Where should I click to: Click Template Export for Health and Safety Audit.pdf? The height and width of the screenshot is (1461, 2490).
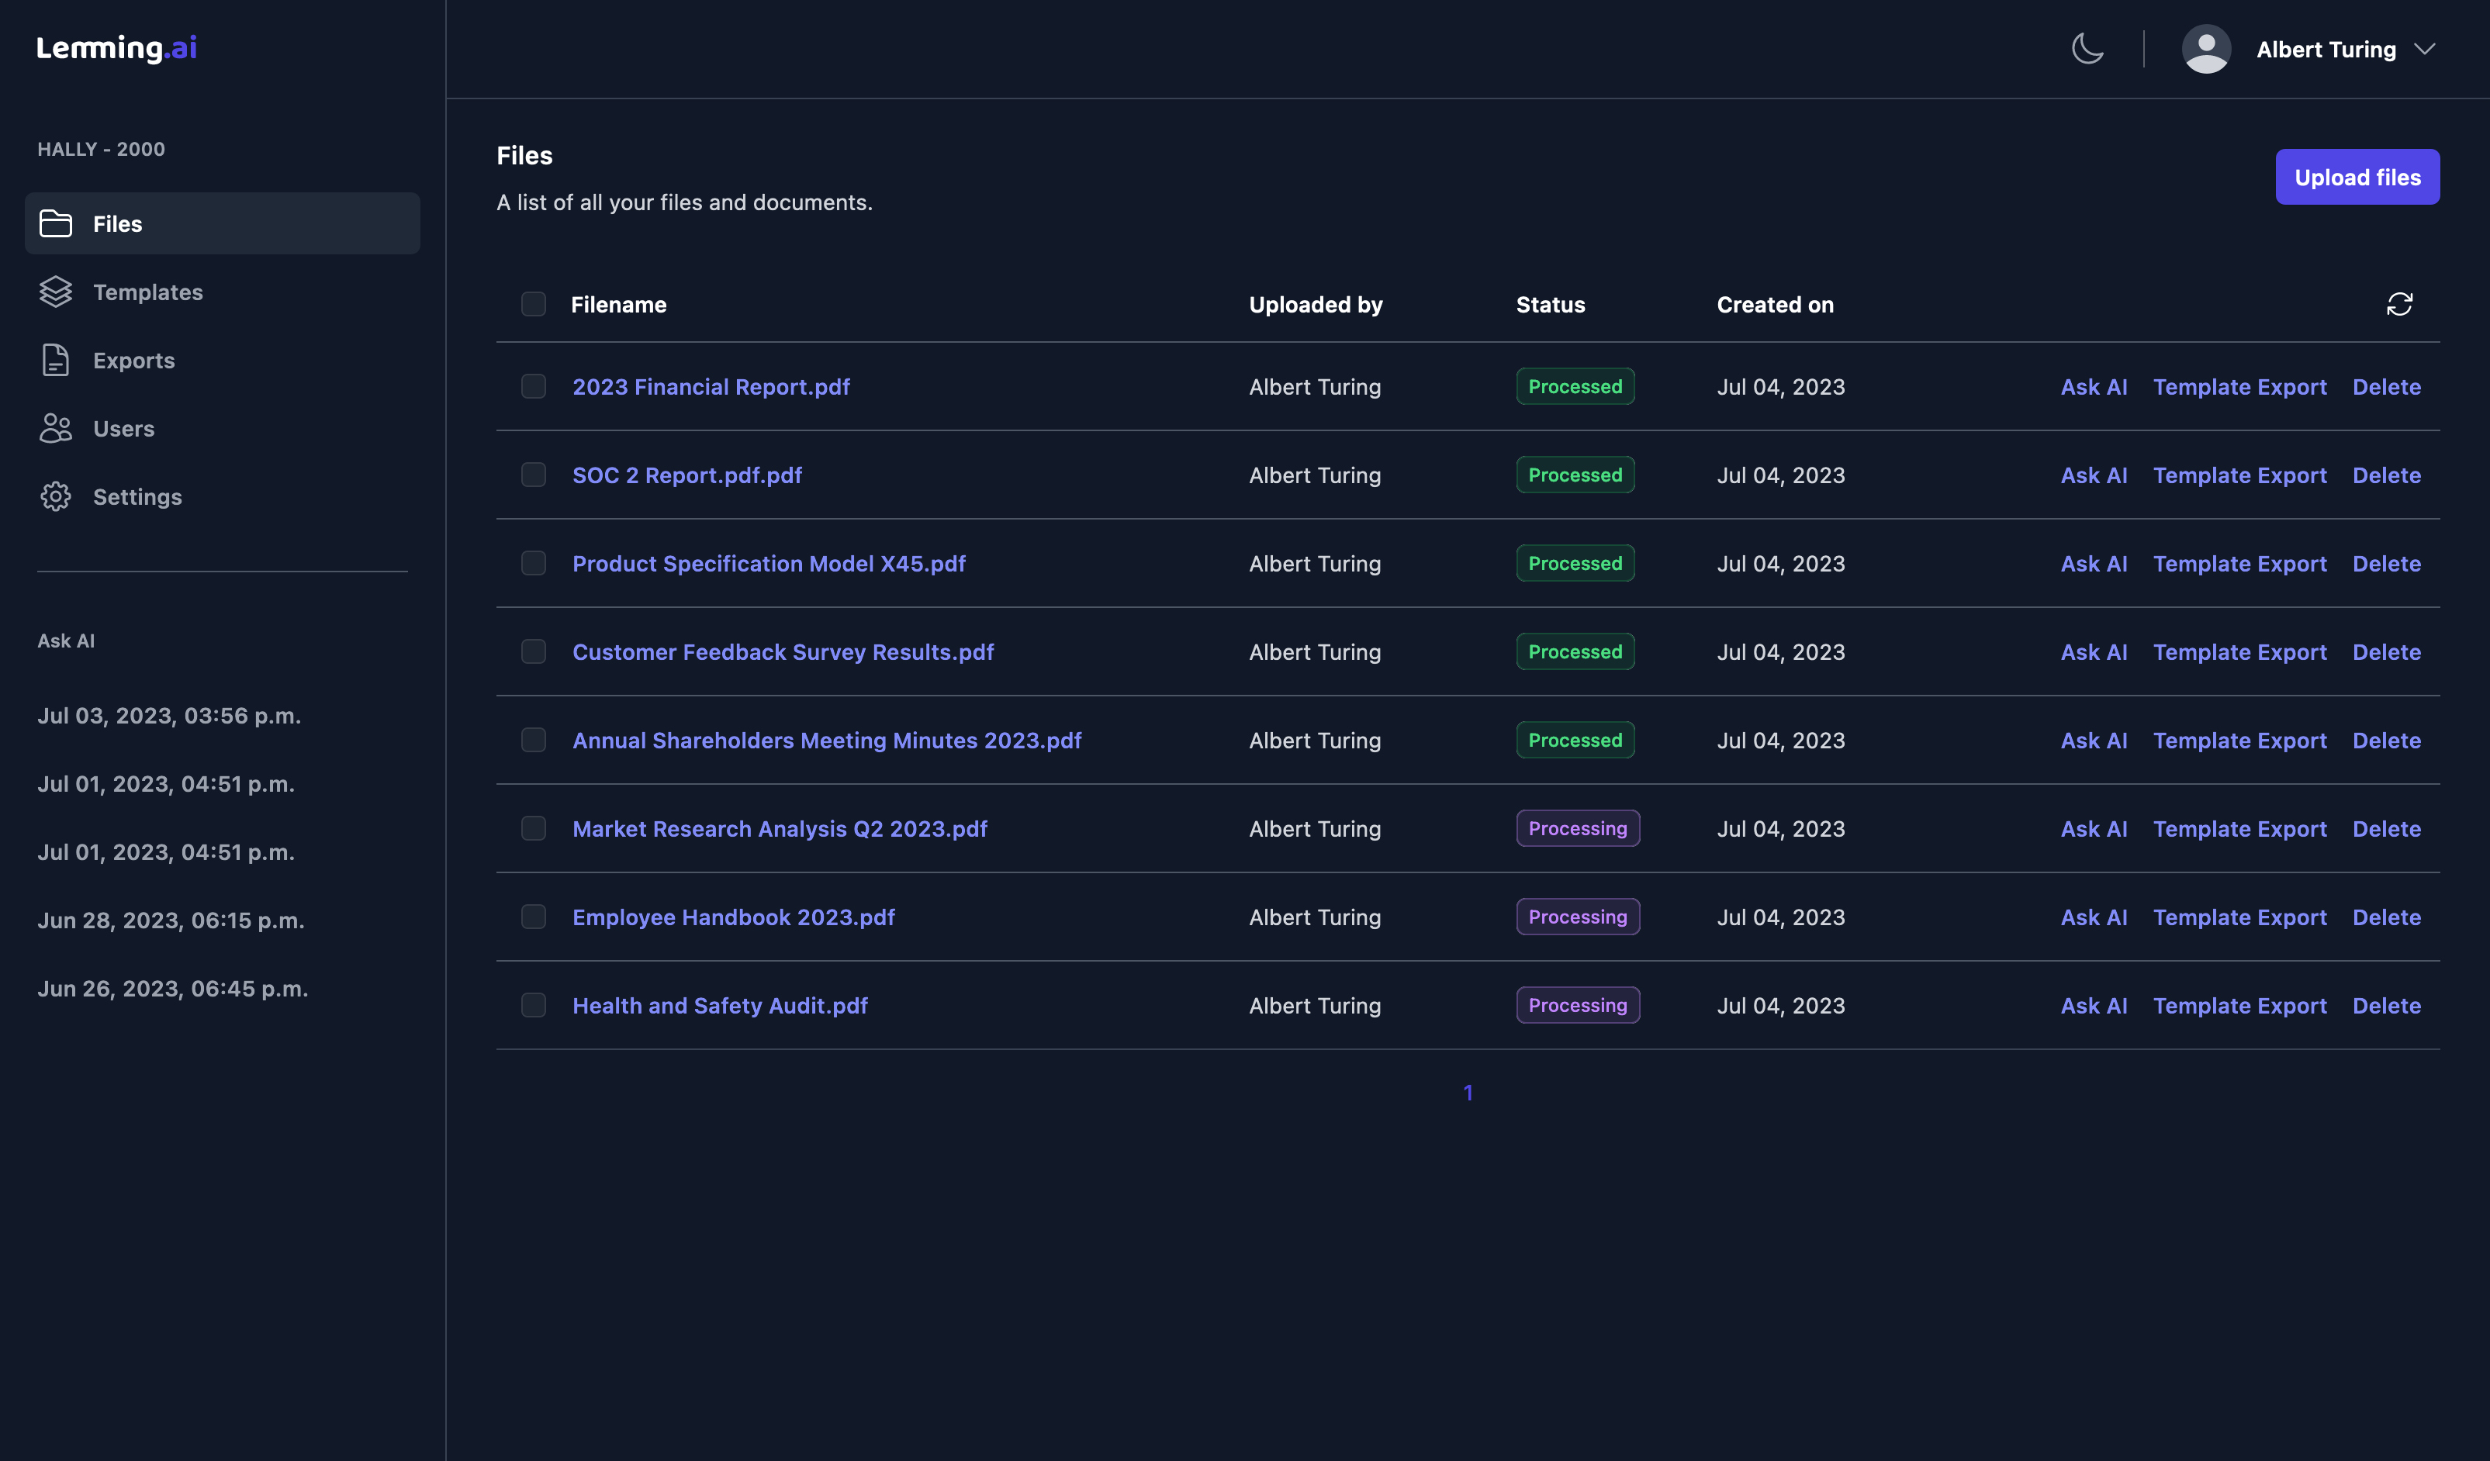coord(2240,1006)
